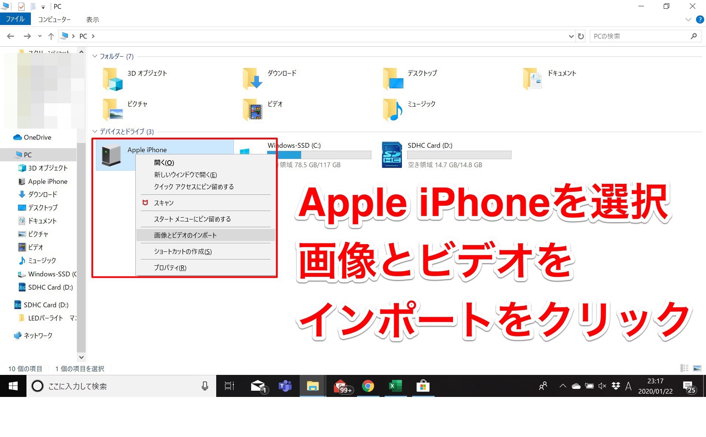Select the Apple iPhone device icon
The height and width of the screenshot is (437, 706).
(x=111, y=155)
